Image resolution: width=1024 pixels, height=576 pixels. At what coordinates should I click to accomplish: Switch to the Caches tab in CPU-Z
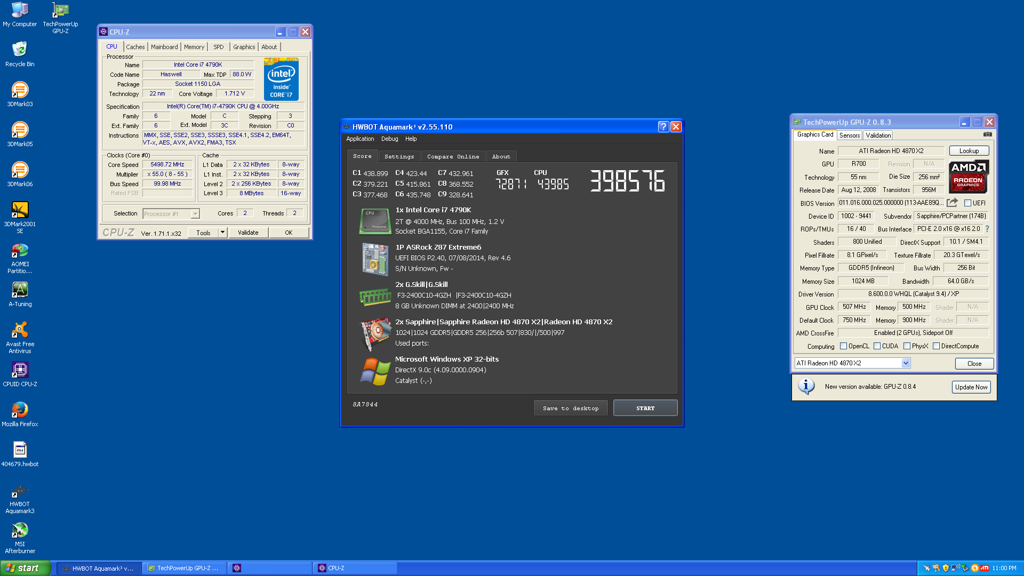pos(135,47)
